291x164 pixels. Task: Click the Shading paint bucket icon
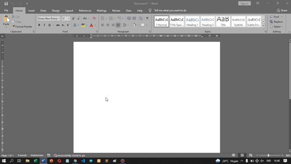pyautogui.click(x=135, y=25)
